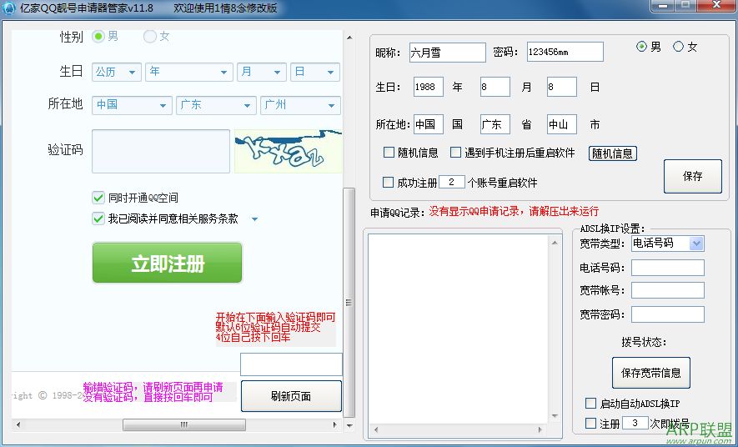Click the green 立即注册 button
Viewport: 738px width, 447px height.
point(167,263)
